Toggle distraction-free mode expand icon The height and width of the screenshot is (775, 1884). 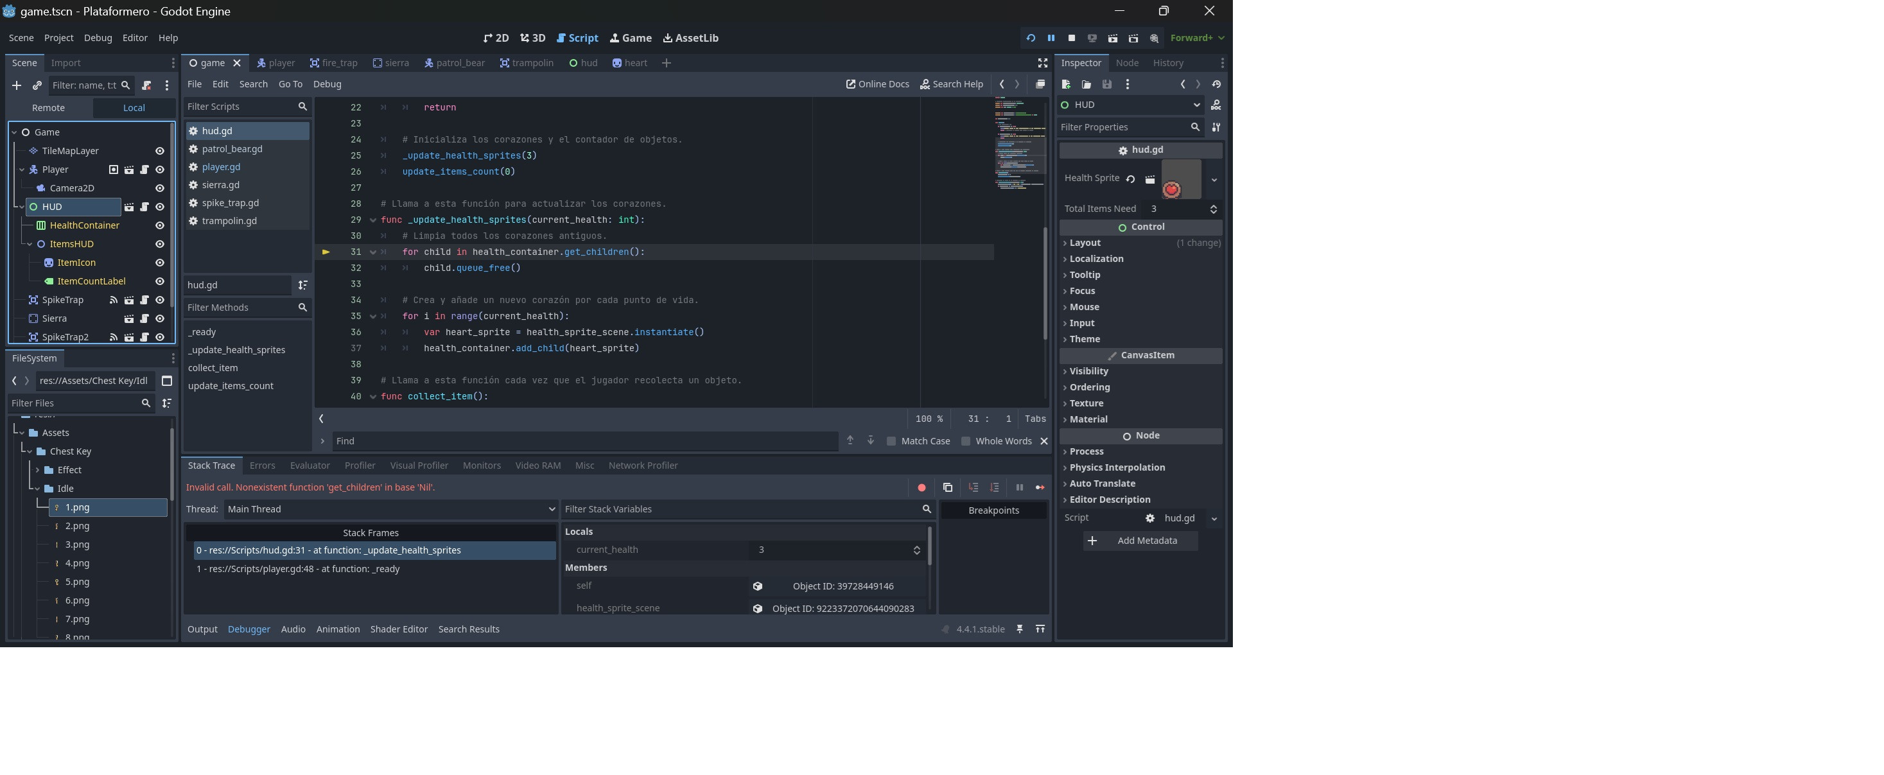click(x=1042, y=63)
